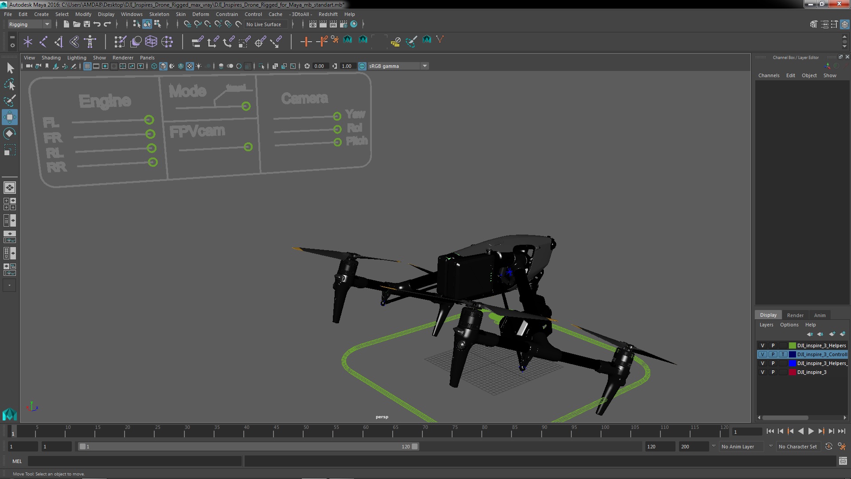
Task: Choose the Paint selection tool
Action: tap(10, 101)
